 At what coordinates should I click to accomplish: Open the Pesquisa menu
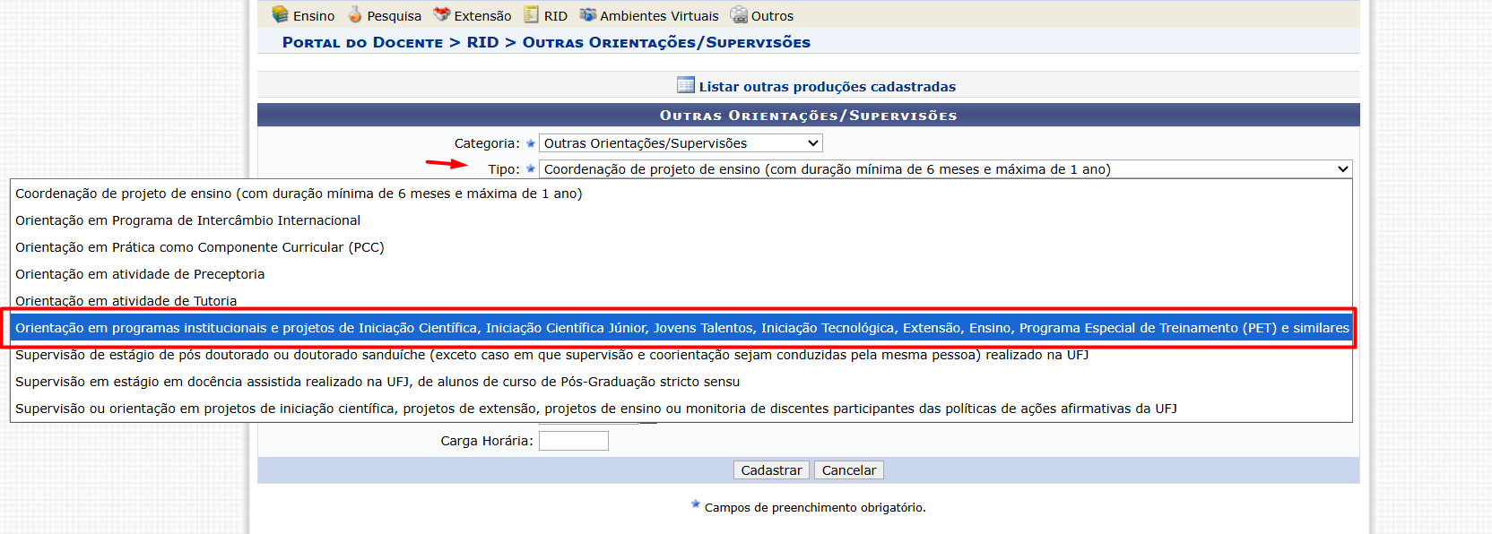tap(395, 16)
